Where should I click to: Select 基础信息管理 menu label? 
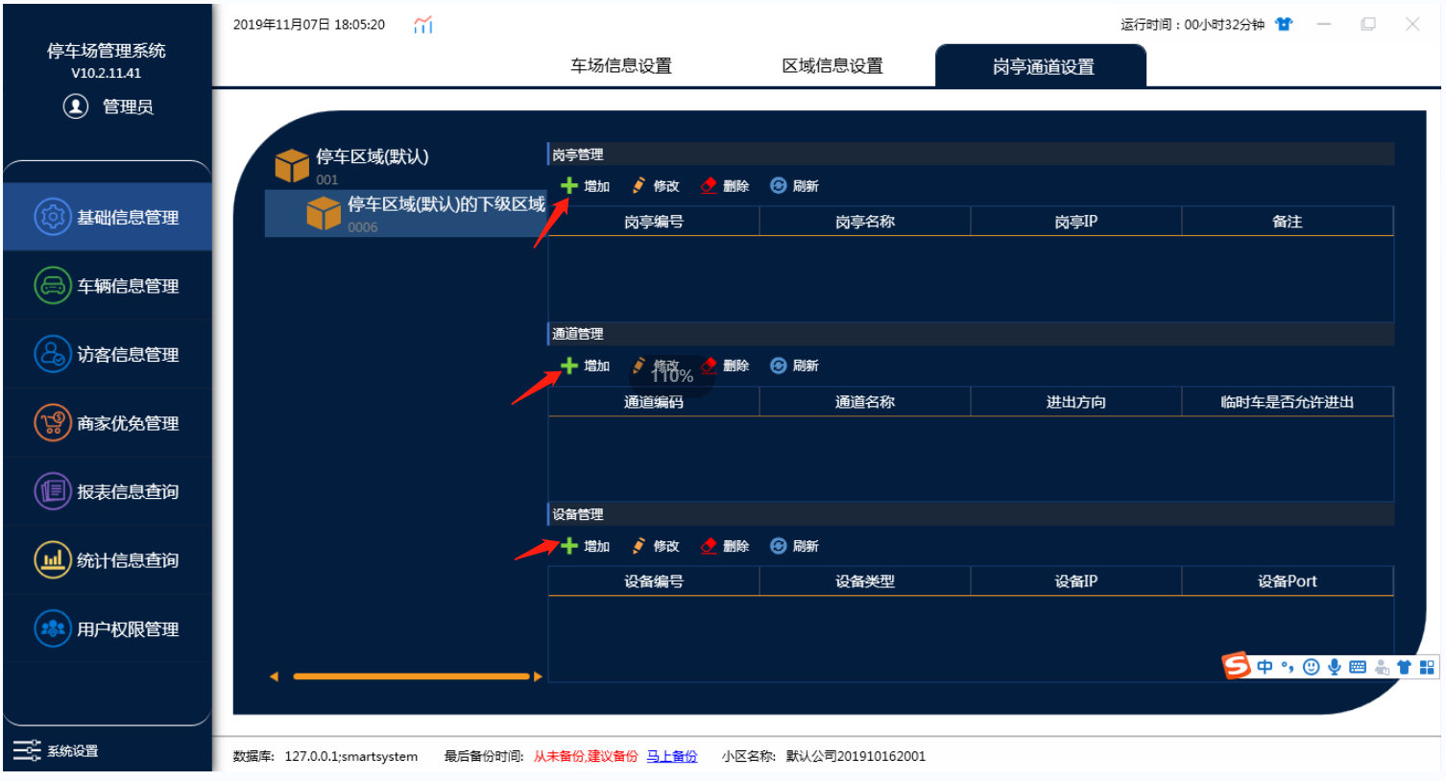128,218
